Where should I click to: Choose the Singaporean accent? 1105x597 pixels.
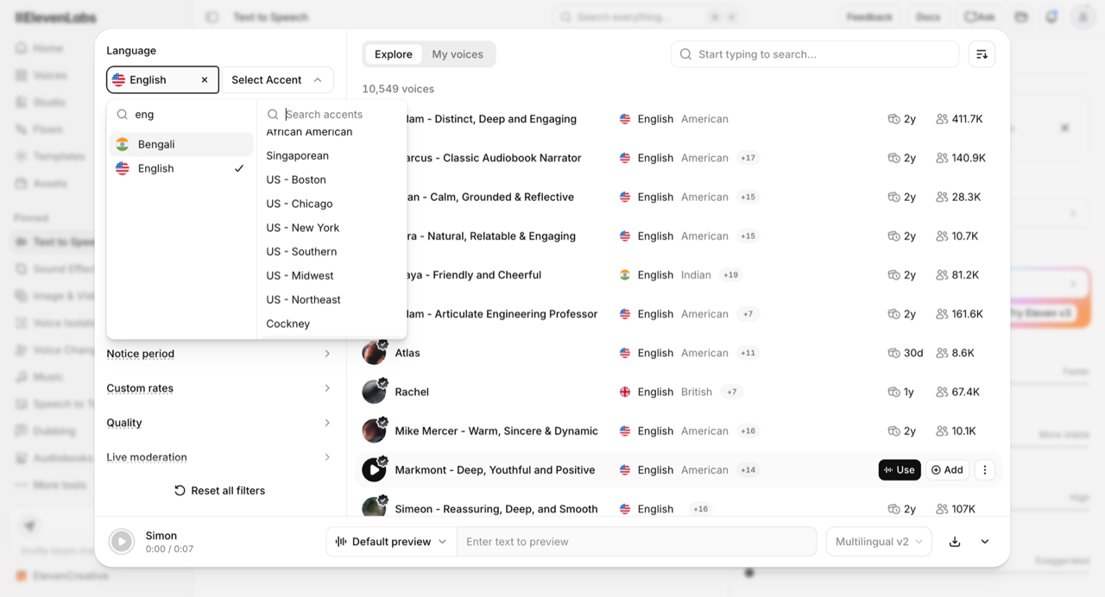(297, 155)
